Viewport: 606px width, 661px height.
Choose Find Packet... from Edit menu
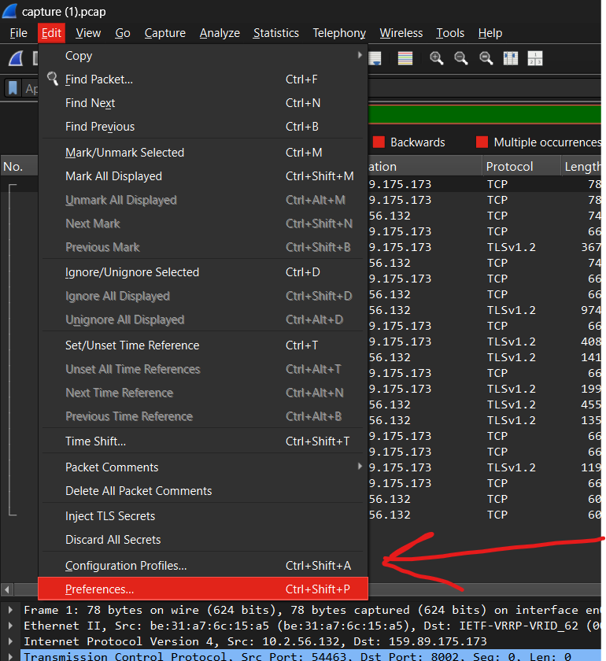click(203, 79)
